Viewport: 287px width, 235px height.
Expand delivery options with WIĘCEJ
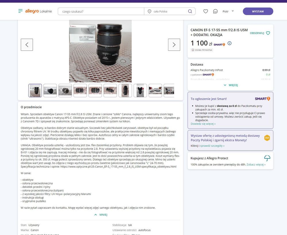pyautogui.click(x=230, y=85)
